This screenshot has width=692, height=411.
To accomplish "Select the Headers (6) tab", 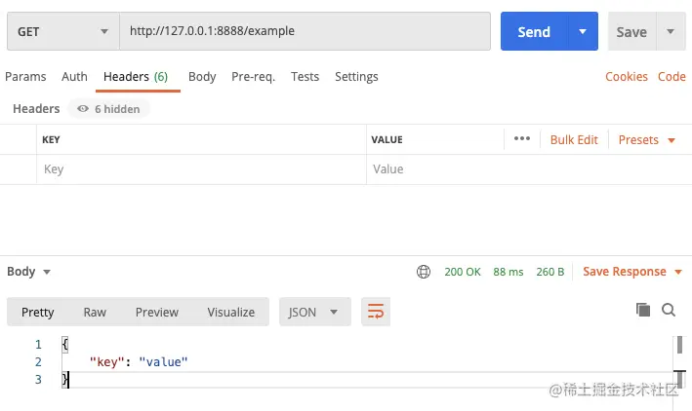I will [136, 77].
